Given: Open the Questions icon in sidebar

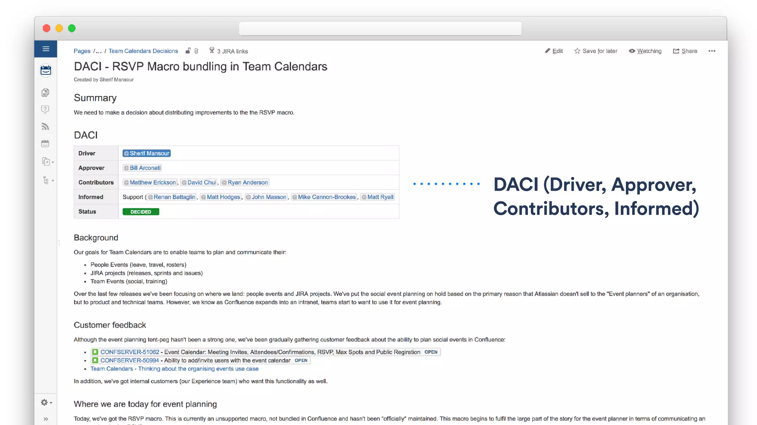Looking at the screenshot, I should [45, 109].
